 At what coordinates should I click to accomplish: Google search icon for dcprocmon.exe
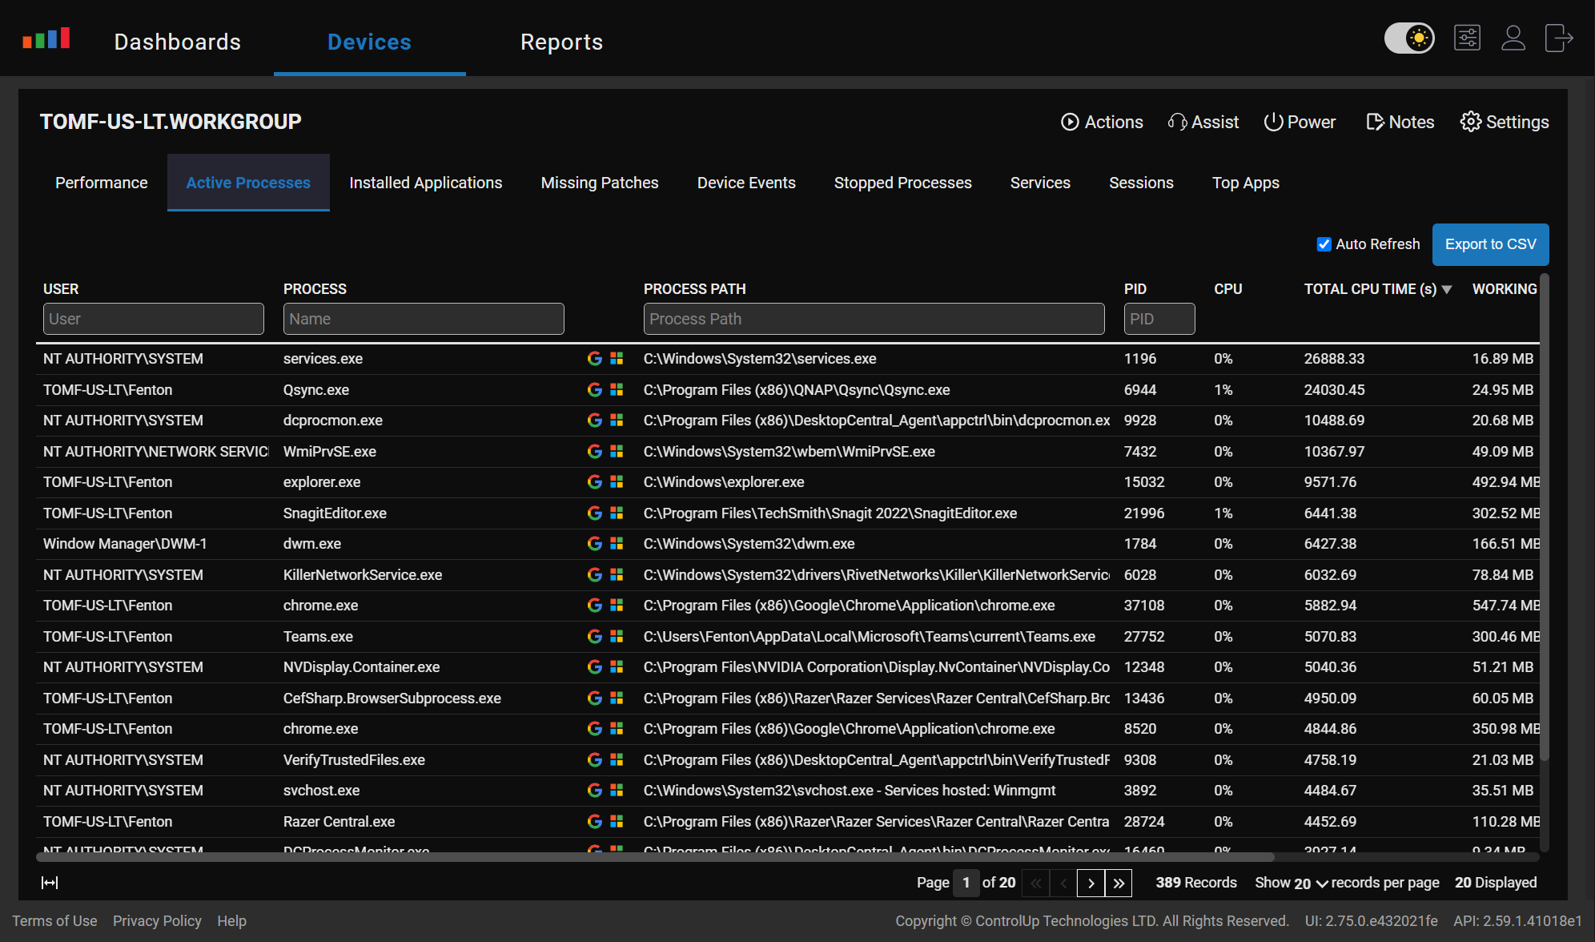coord(595,421)
